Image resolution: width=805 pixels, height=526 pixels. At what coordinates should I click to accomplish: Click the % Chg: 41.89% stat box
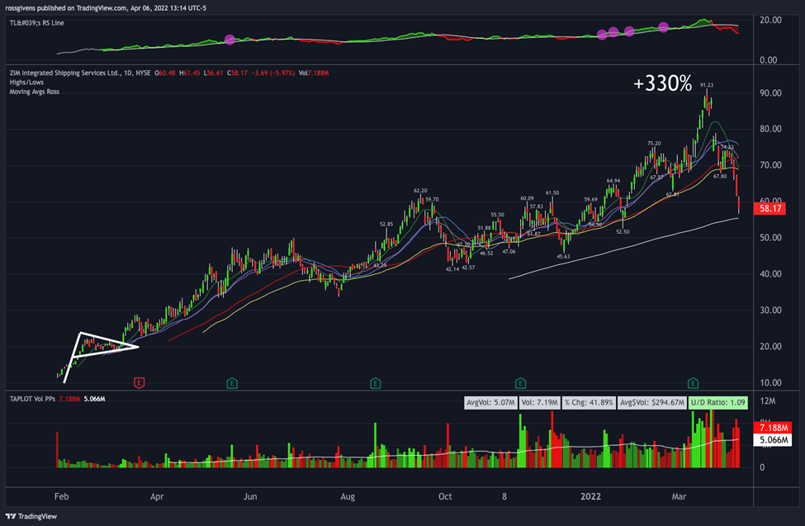[589, 403]
